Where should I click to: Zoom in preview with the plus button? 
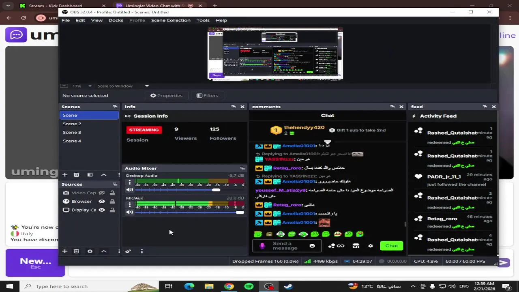[90, 86]
